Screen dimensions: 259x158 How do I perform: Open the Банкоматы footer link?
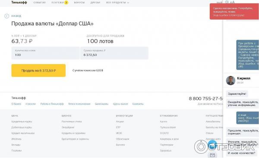(101, 104)
